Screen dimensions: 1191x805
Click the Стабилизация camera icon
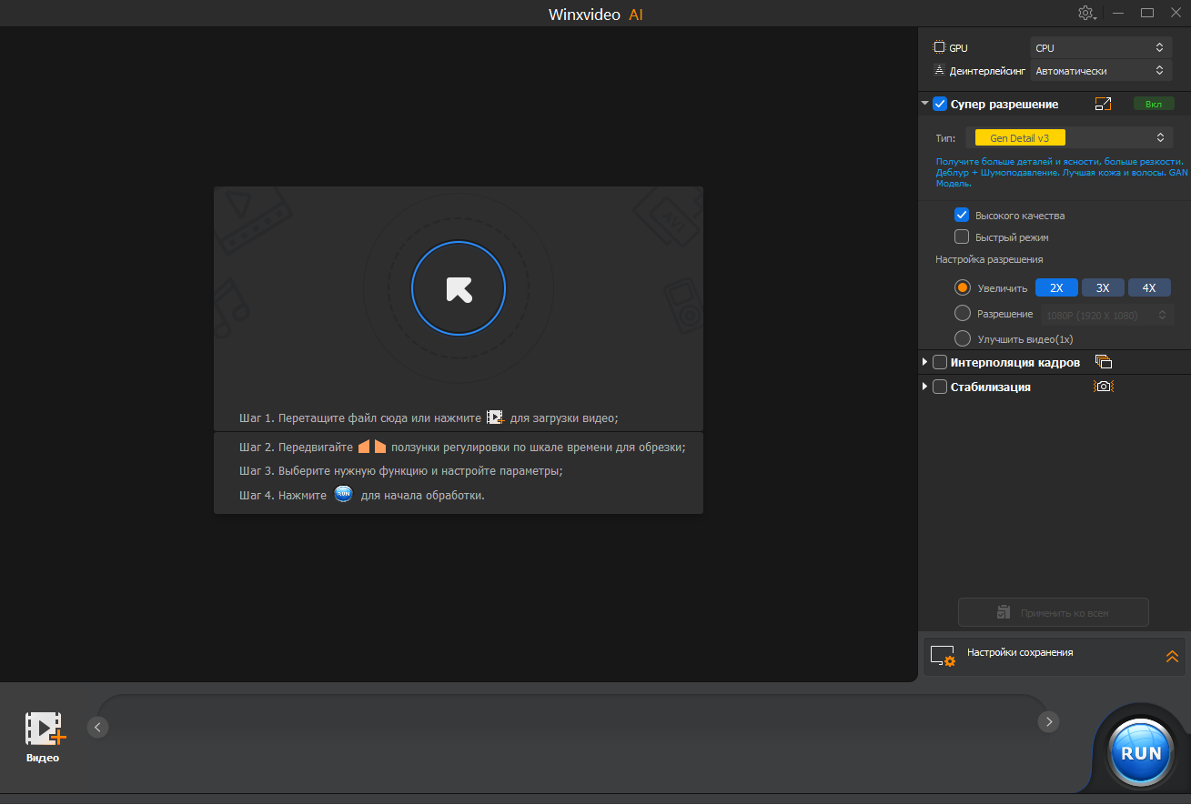point(1103,387)
